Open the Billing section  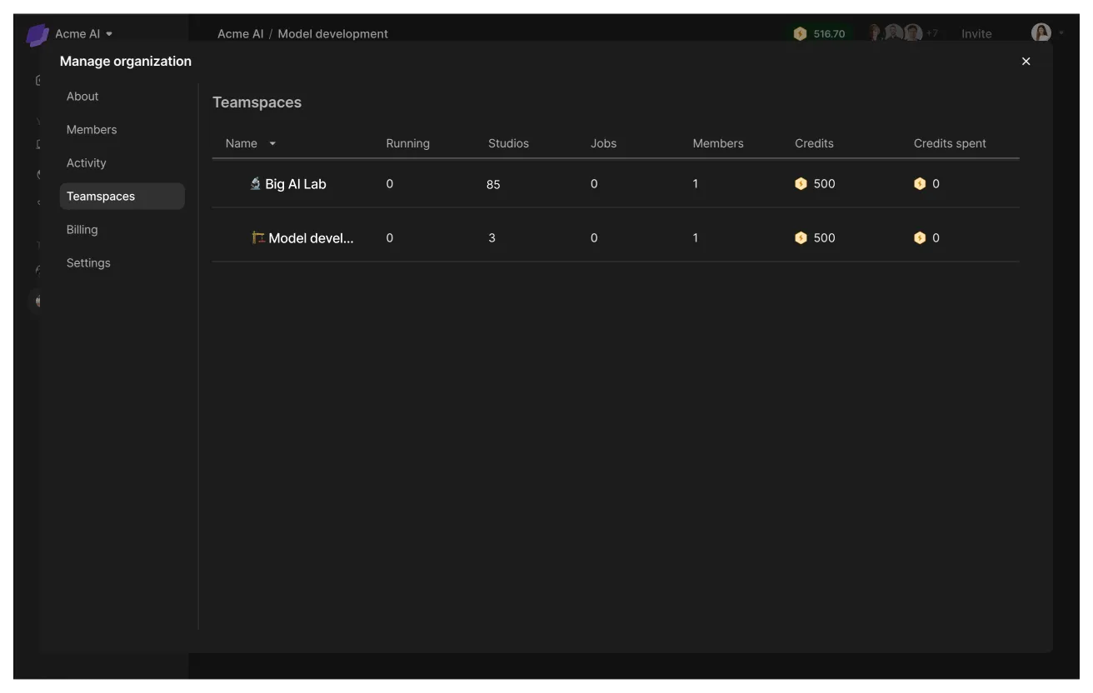[82, 230]
